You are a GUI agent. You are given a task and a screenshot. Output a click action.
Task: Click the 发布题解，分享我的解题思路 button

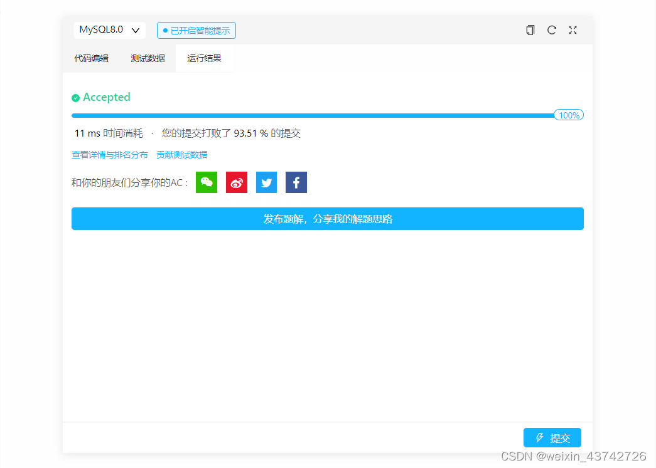point(328,219)
